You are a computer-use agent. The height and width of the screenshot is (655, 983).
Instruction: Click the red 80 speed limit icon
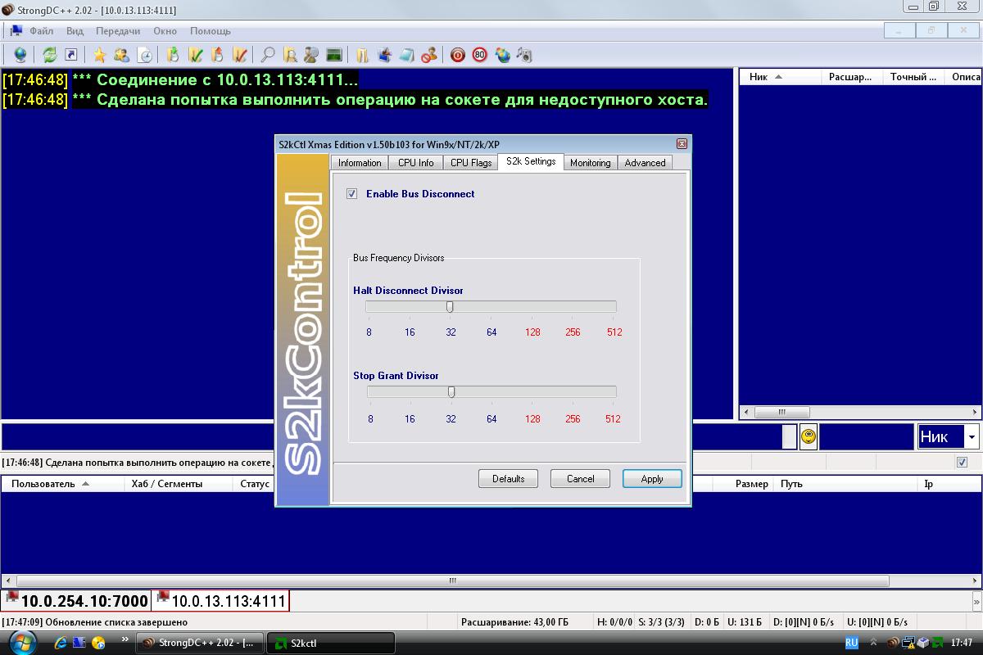click(x=480, y=55)
